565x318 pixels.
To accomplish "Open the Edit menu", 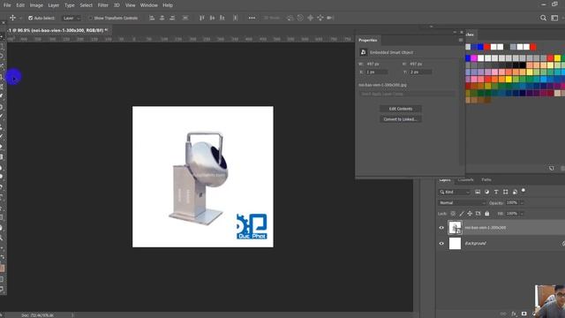I will [x=20, y=5].
